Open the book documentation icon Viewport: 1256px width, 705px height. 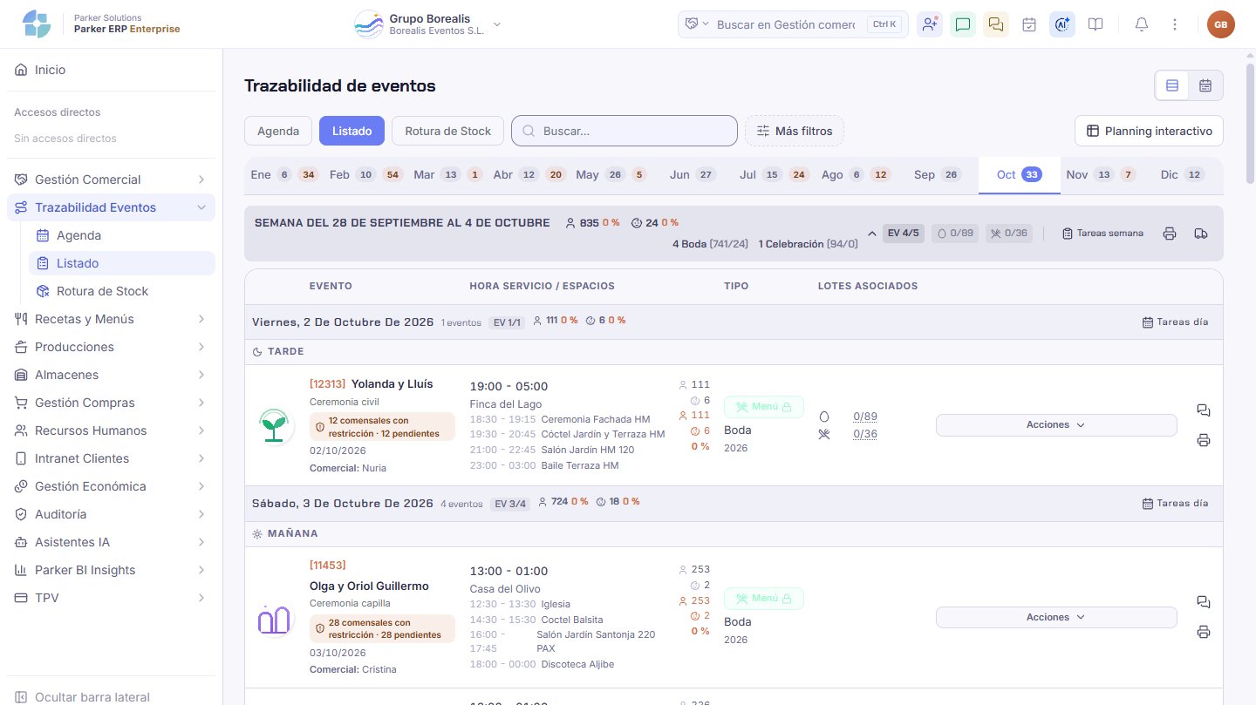(x=1096, y=24)
